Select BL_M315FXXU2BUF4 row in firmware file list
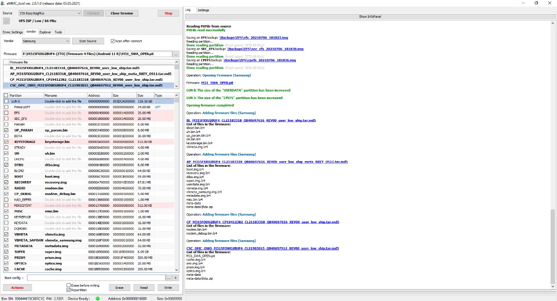557x301 pixels. point(89,68)
